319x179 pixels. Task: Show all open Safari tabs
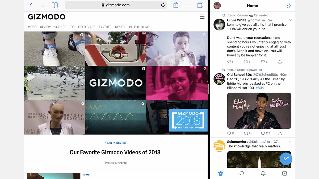[x=200, y=5]
